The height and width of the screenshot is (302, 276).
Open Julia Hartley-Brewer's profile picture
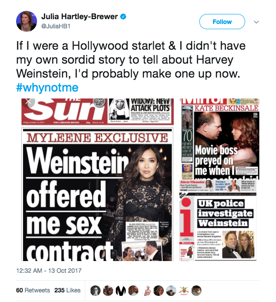27,21
